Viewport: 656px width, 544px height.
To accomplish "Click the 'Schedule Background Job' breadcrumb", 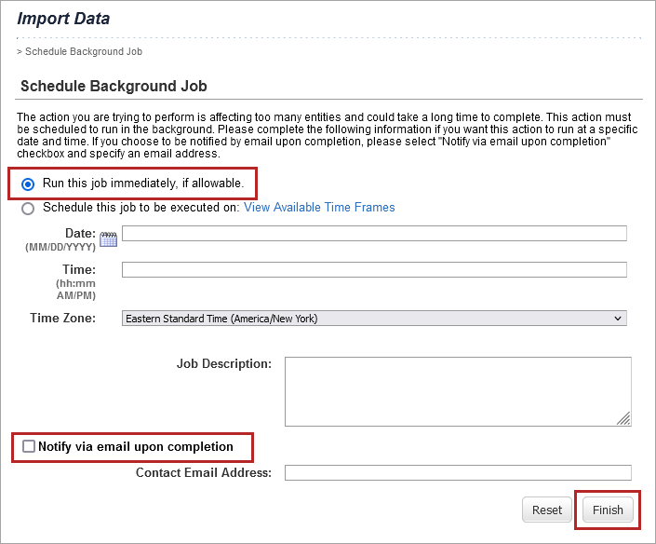I will point(83,51).
